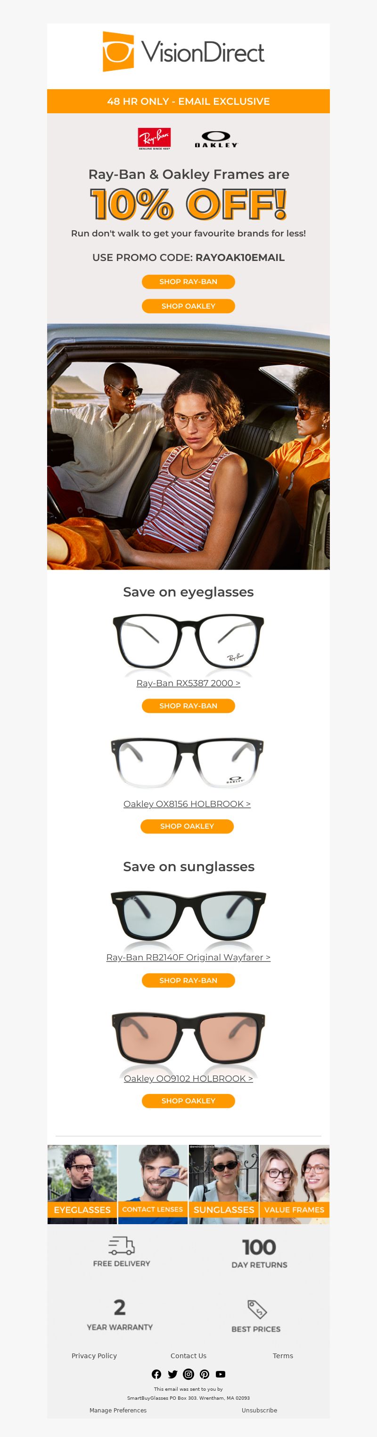Open the Oakley OX8156 HOLBROOK link
Viewport: 377px width, 1437px height.
[x=187, y=803]
